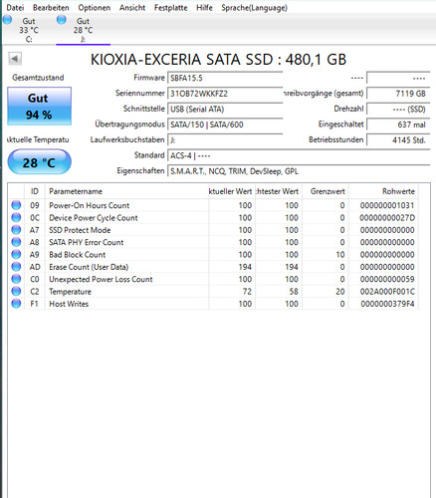Click the ID column header

[x=35, y=191]
